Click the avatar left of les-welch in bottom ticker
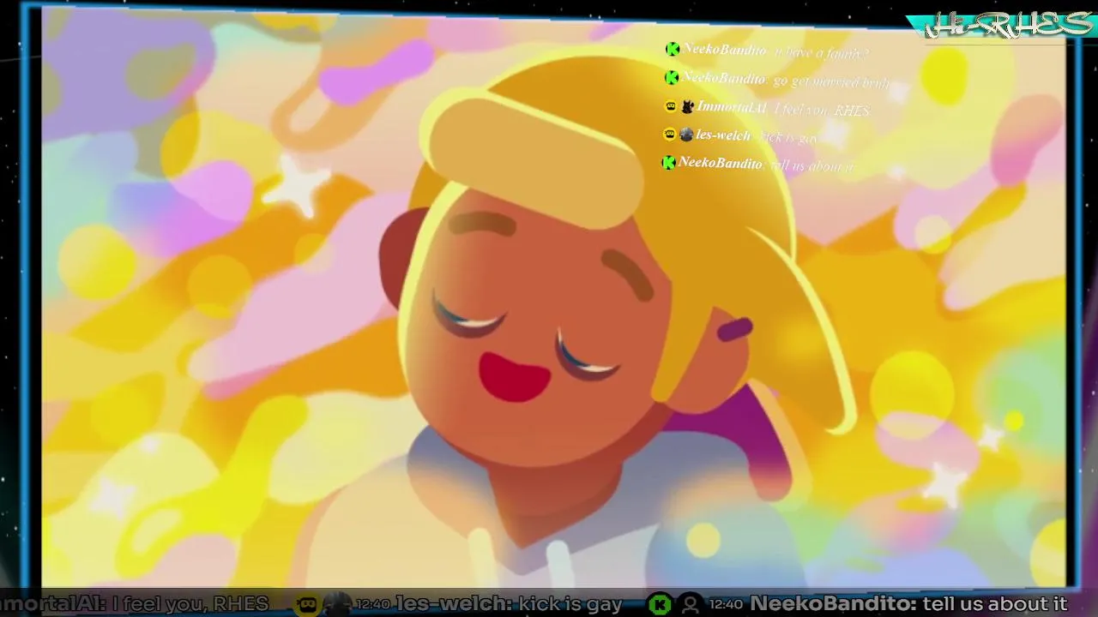The width and height of the screenshot is (1098, 617). click(x=335, y=604)
